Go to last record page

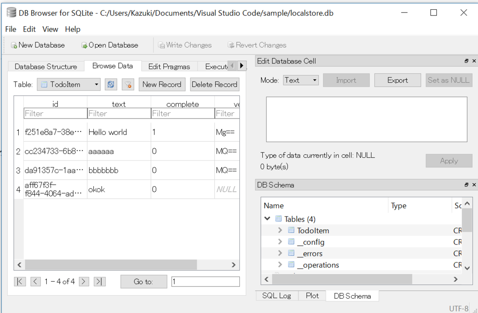pos(99,282)
